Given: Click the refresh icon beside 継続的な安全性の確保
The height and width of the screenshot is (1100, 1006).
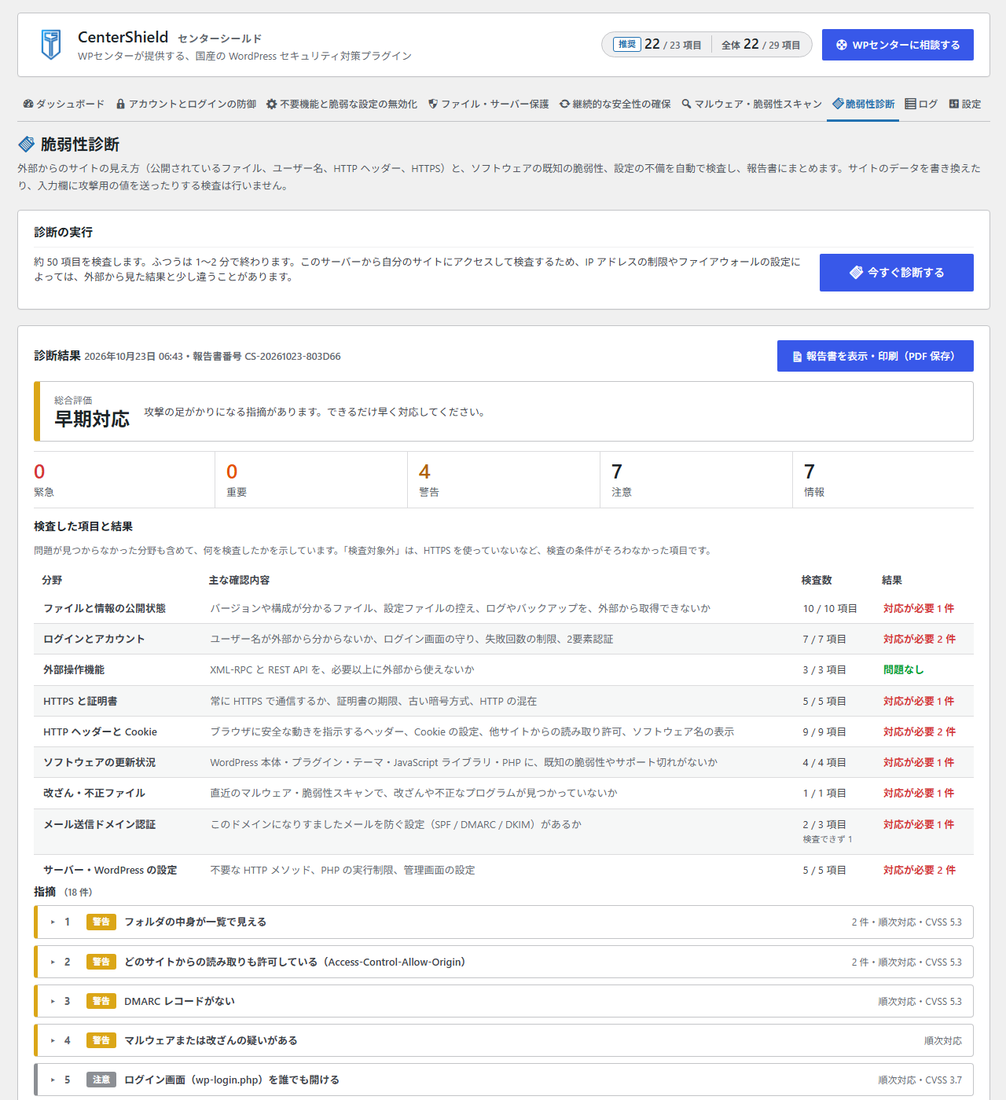Looking at the screenshot, I should tap(564, 104).
